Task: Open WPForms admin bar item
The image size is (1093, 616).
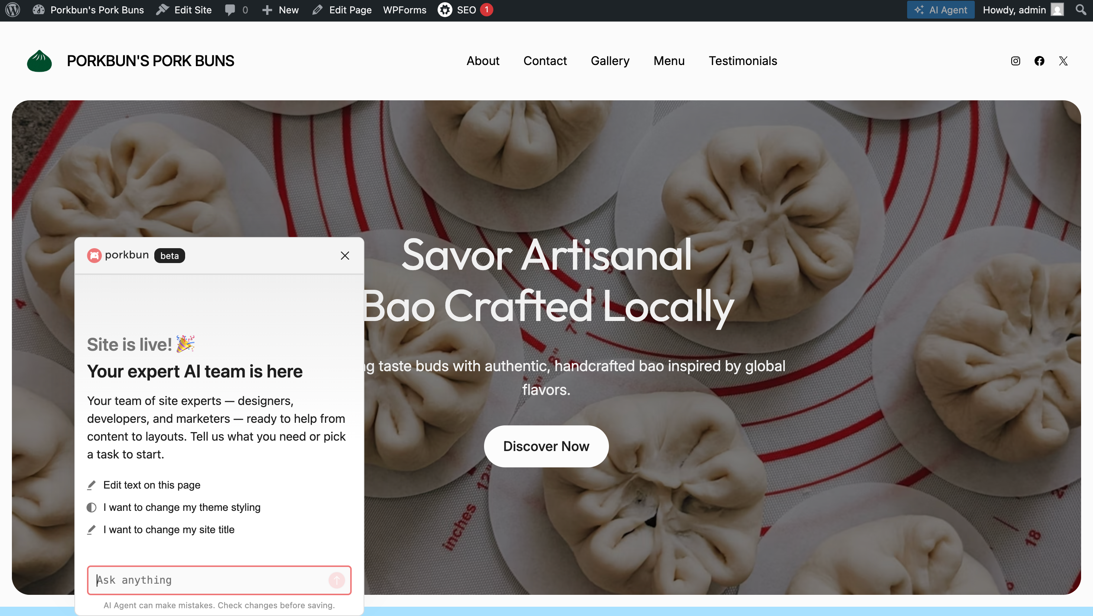Action: pos(404,10)
